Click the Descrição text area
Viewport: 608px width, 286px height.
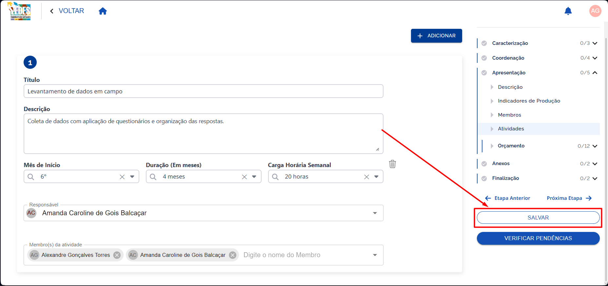point(204,134)
